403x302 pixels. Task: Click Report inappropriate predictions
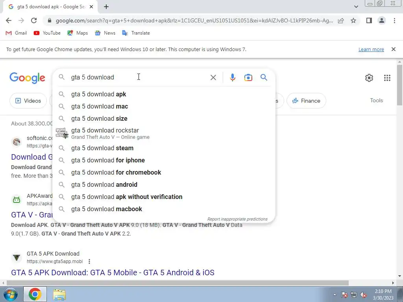pos(237,219)
